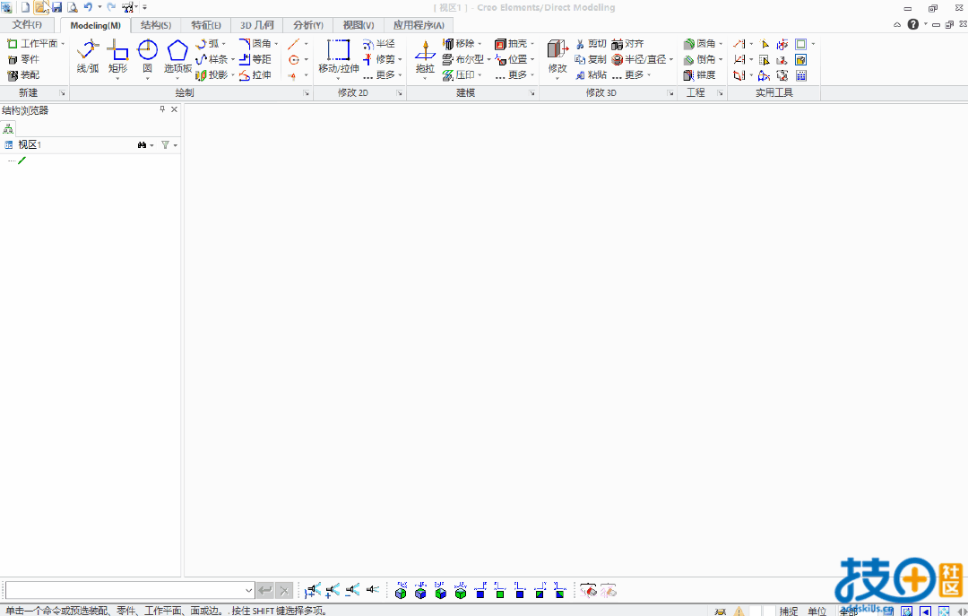This screenshot has width=968, height=616.
Task: Click the undo arrow icon
Action: [88, 7]
